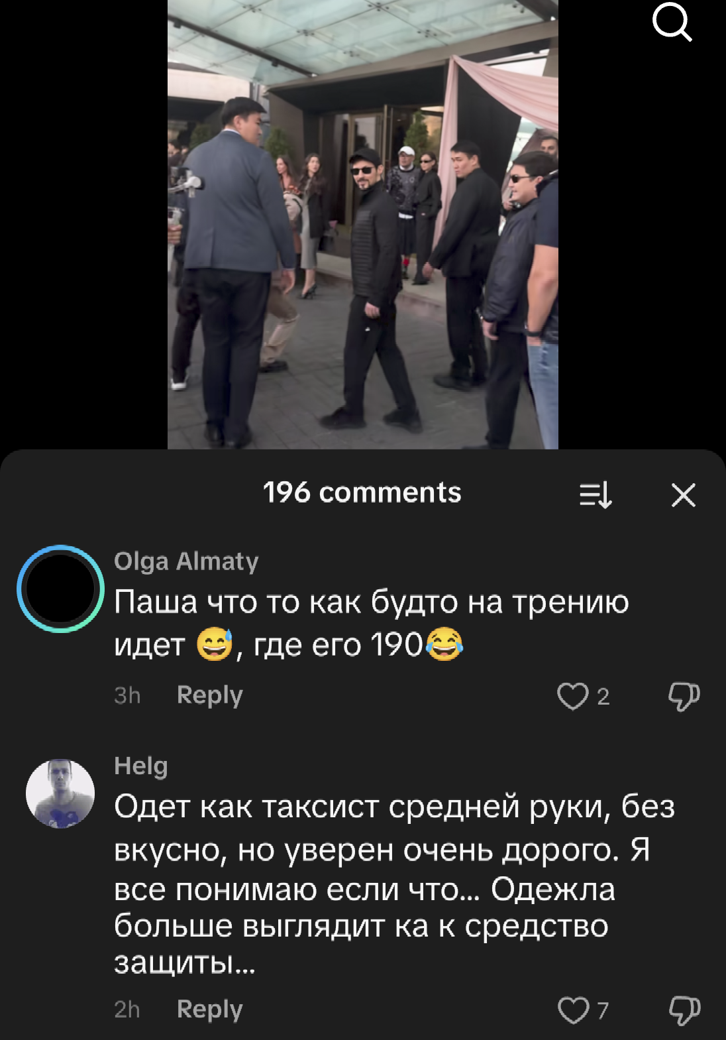Select the 196 comments header

362,492
